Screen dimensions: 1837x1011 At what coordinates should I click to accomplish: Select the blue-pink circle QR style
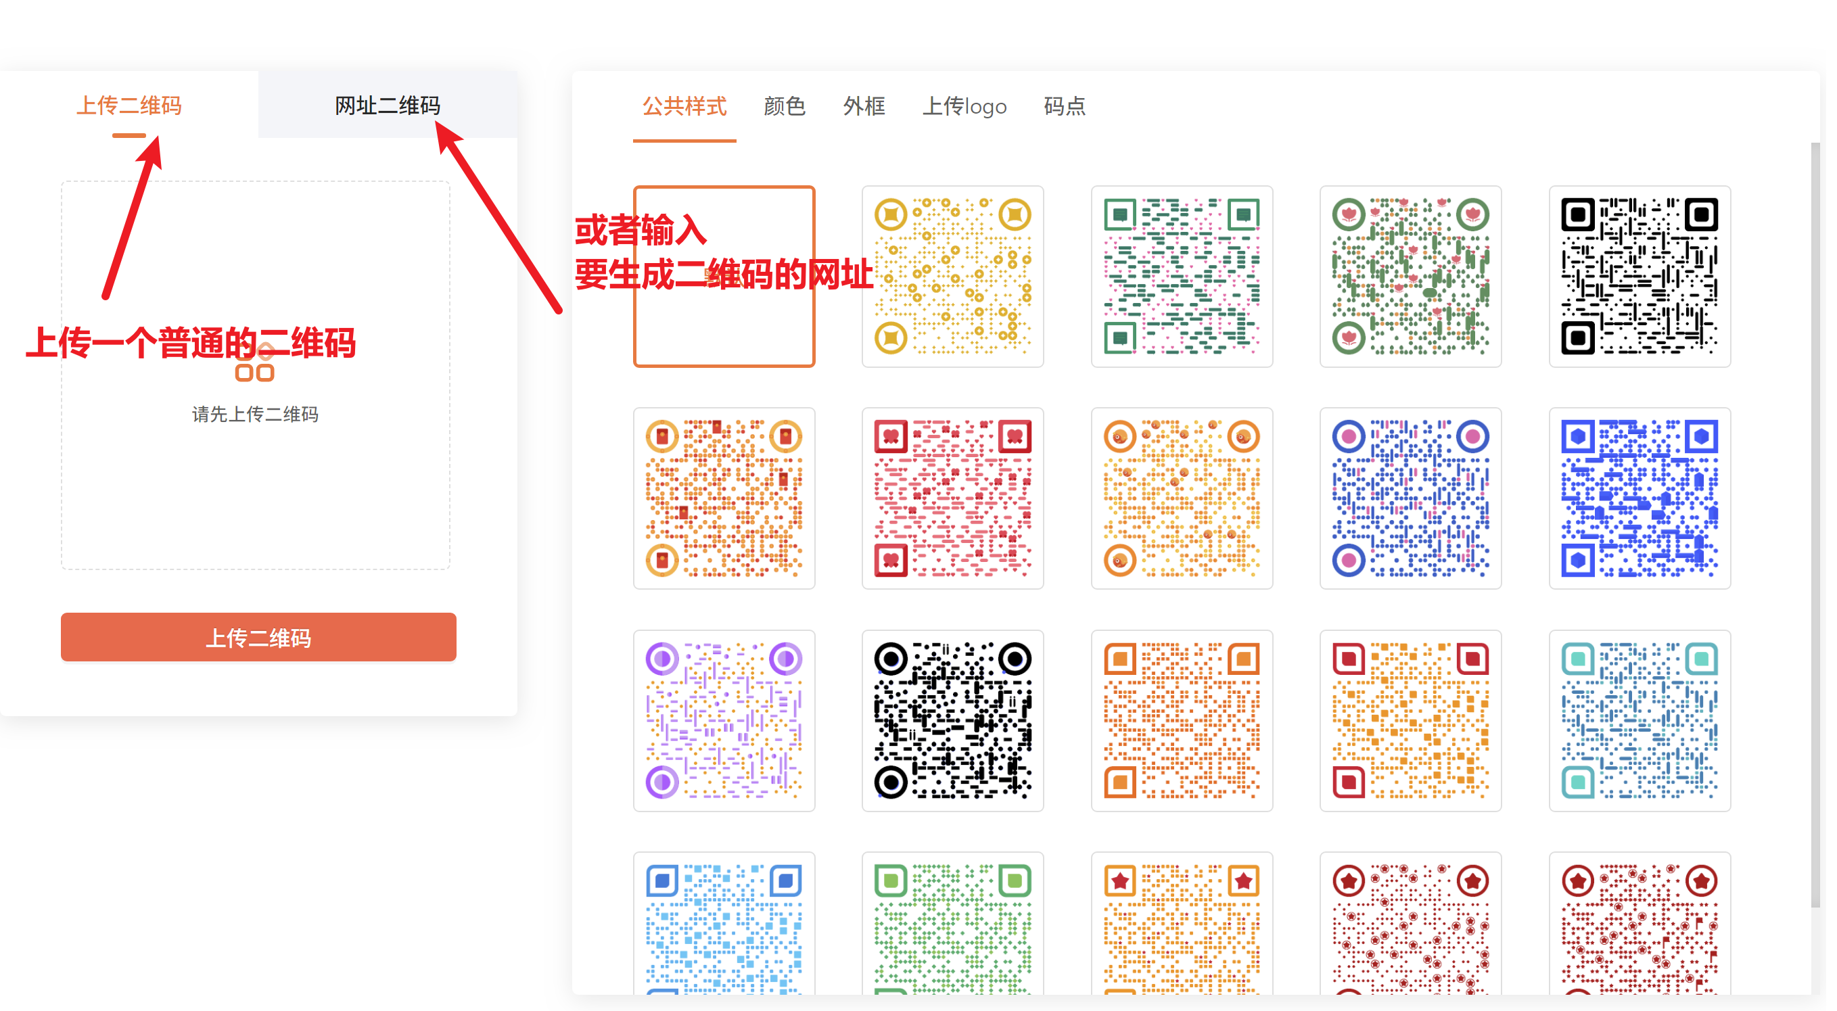point(1411,498)
